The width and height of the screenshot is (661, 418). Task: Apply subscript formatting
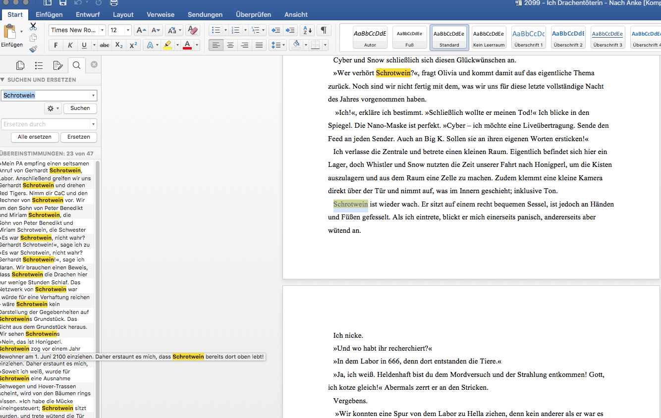pyautogui.click(x=119, y=45)
